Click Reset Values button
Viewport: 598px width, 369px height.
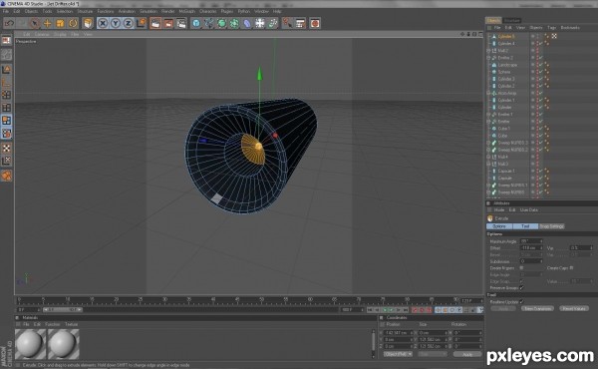coord(574,308)
